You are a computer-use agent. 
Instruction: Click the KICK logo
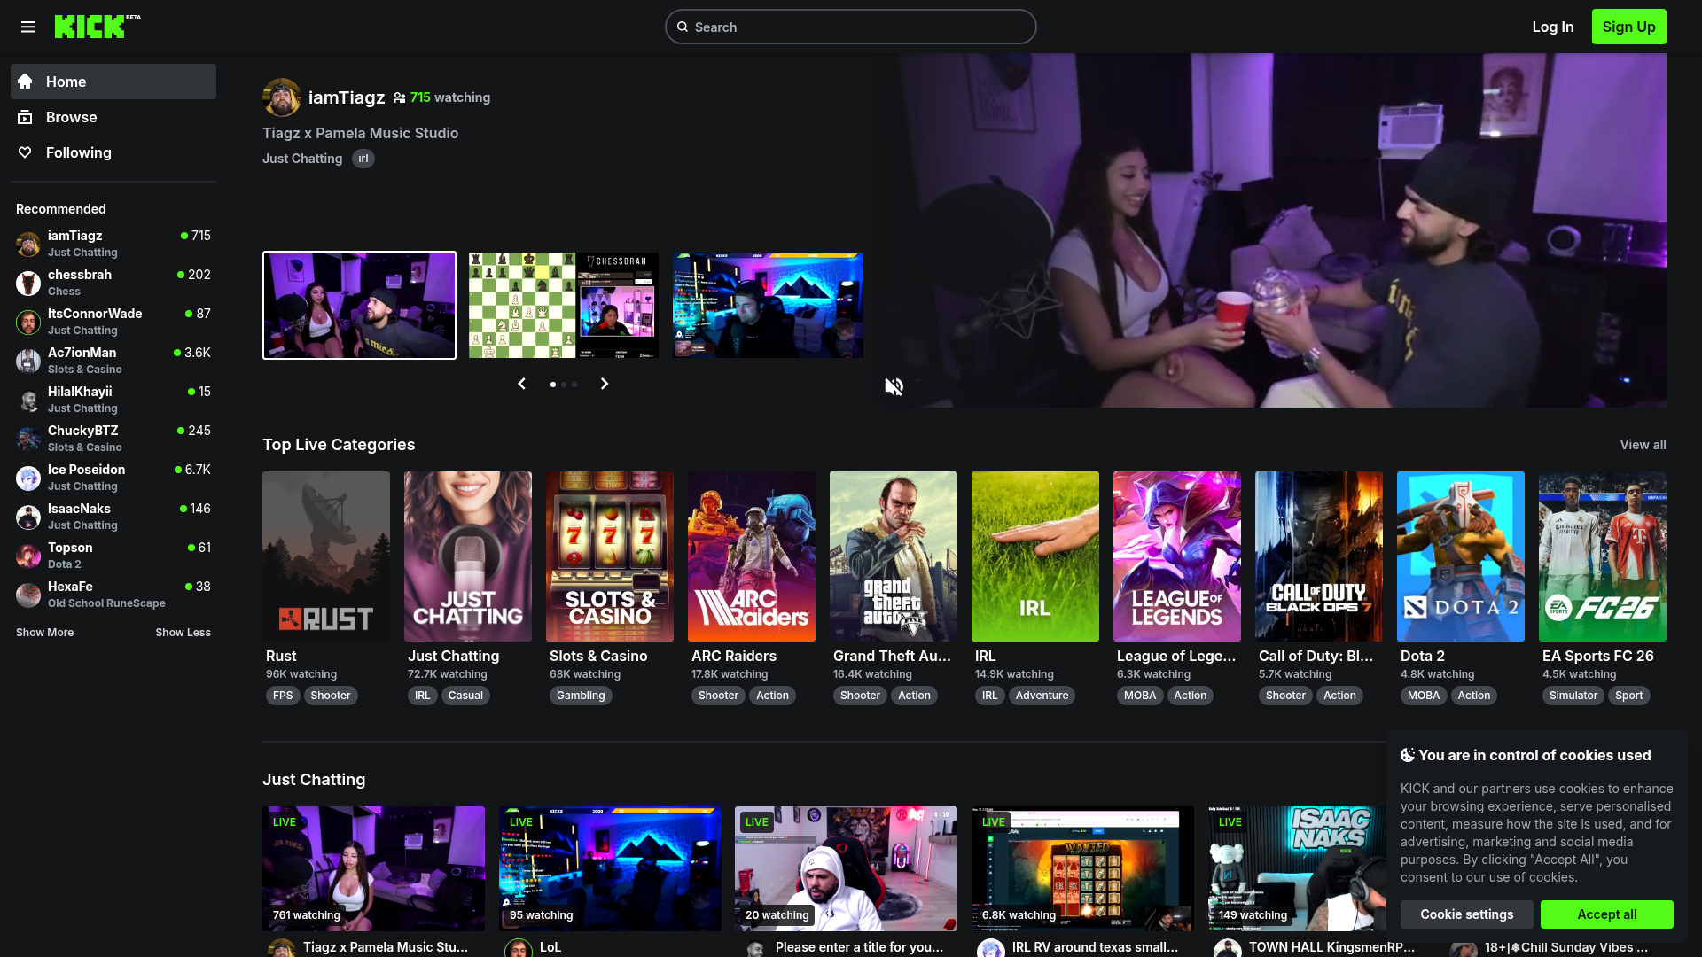[x=91, y=27]
